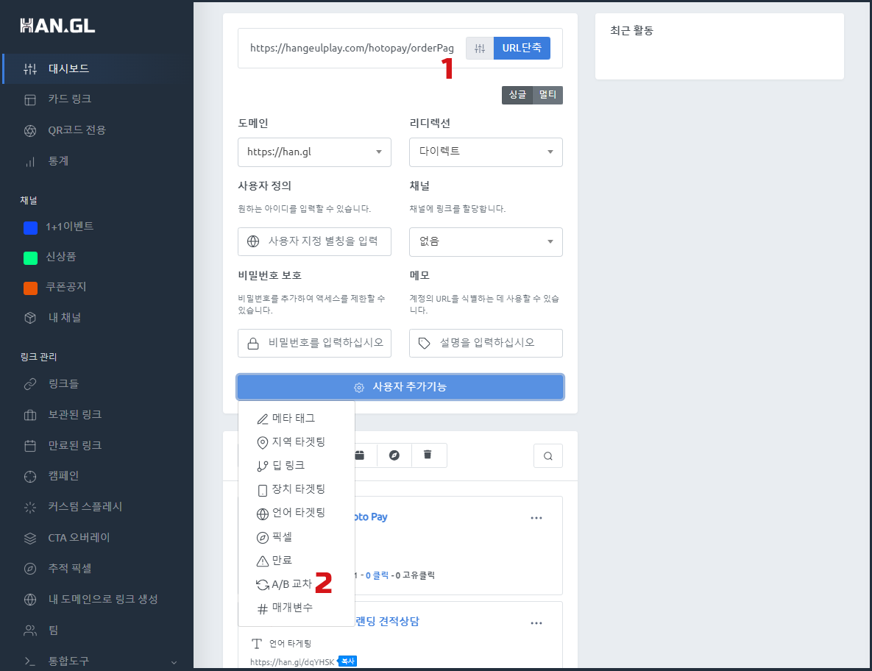Screen dimensions: 872x671
Task: Switch to 싱글 single mode
Action: point(517,94)
